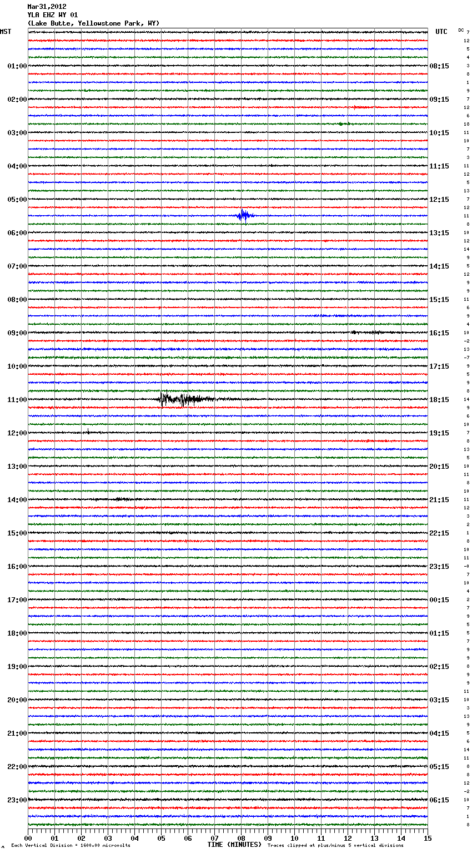Select the 18:00 MST time label
The width and height of the screenshot is (472, 853).
pyautogui.click(x=17, y=633)
